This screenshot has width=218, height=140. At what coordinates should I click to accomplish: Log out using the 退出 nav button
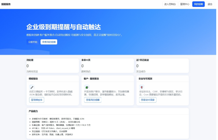[x=210, y=4]
